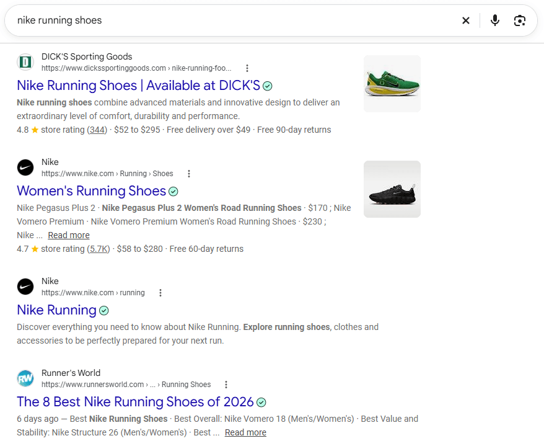Click verified badge next to 8 Best Nike title

(x=261, y=402)
